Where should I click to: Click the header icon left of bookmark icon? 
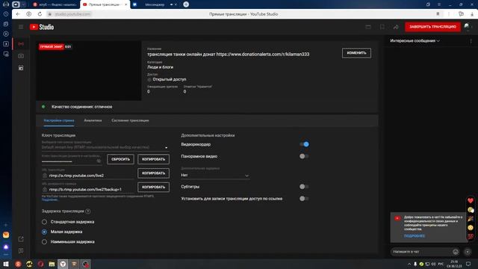(368, 27)
